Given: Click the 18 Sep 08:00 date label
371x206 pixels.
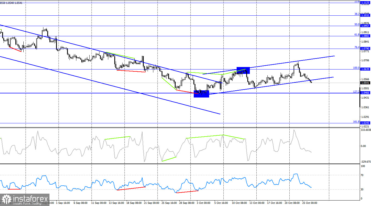Looking at the screenshot, I should 134,203.
